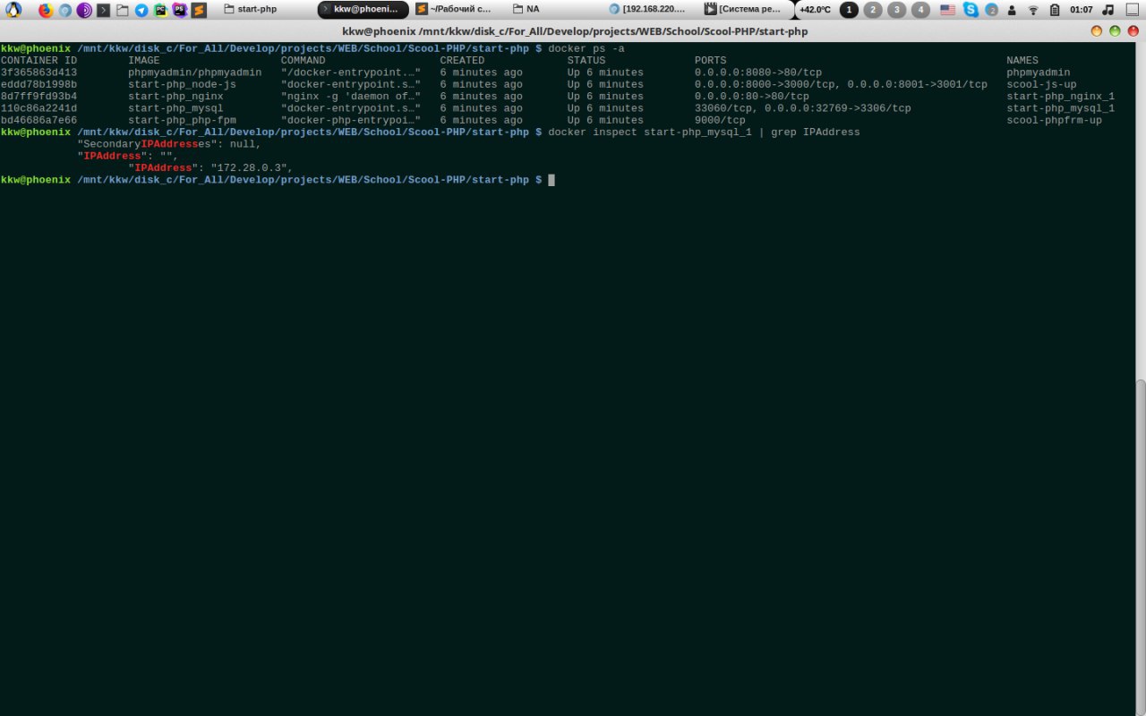Open the tray icon with badge 2
The height and width of the screenshot is (716, 1146).
[991, 10]
